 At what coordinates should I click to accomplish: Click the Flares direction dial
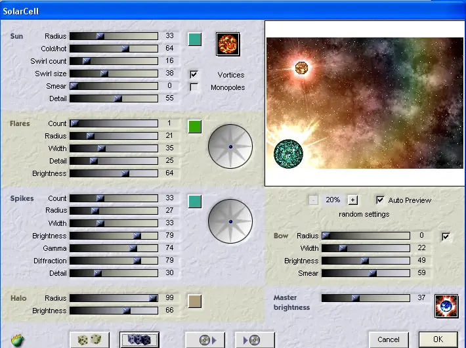click(x=230, y=146)
